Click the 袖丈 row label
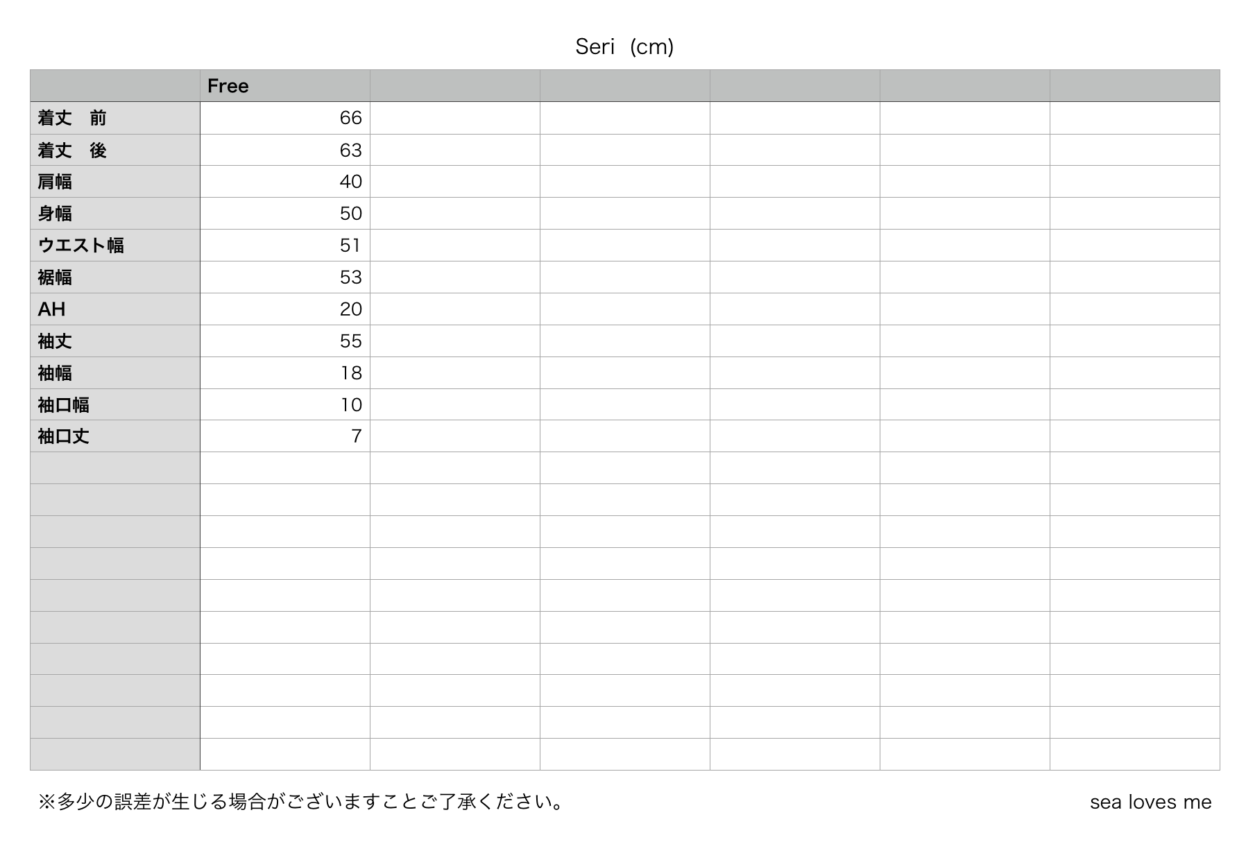Screen dimensions: 1246x842 [x=115, y=341]
